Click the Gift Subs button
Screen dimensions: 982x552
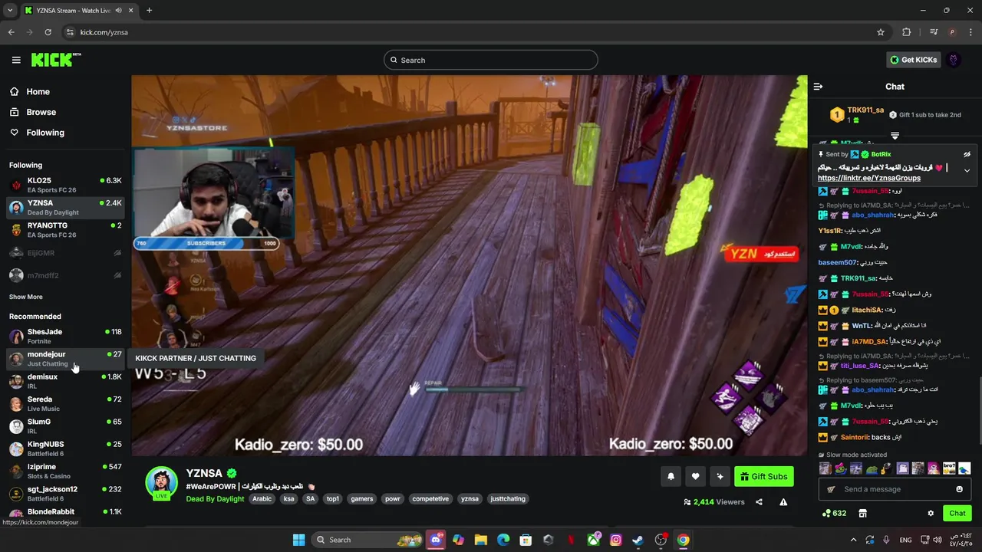[764, 476]
